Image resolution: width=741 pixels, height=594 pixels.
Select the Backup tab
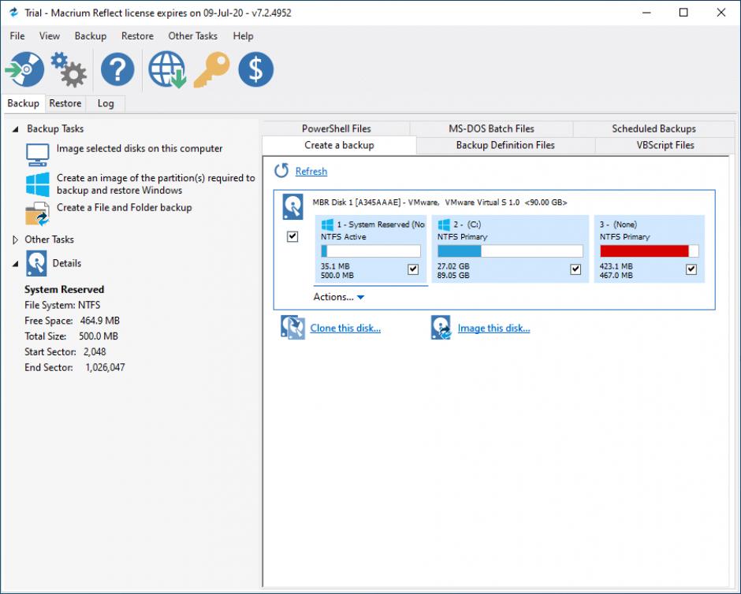click(x=23, y=103)
